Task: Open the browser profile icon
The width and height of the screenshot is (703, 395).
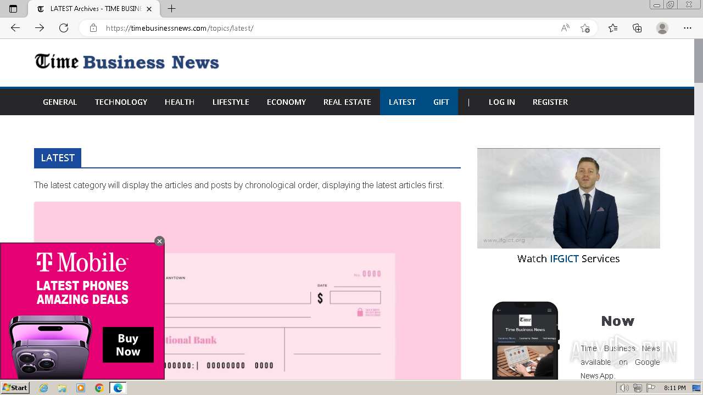Action: tap(662, 28)
